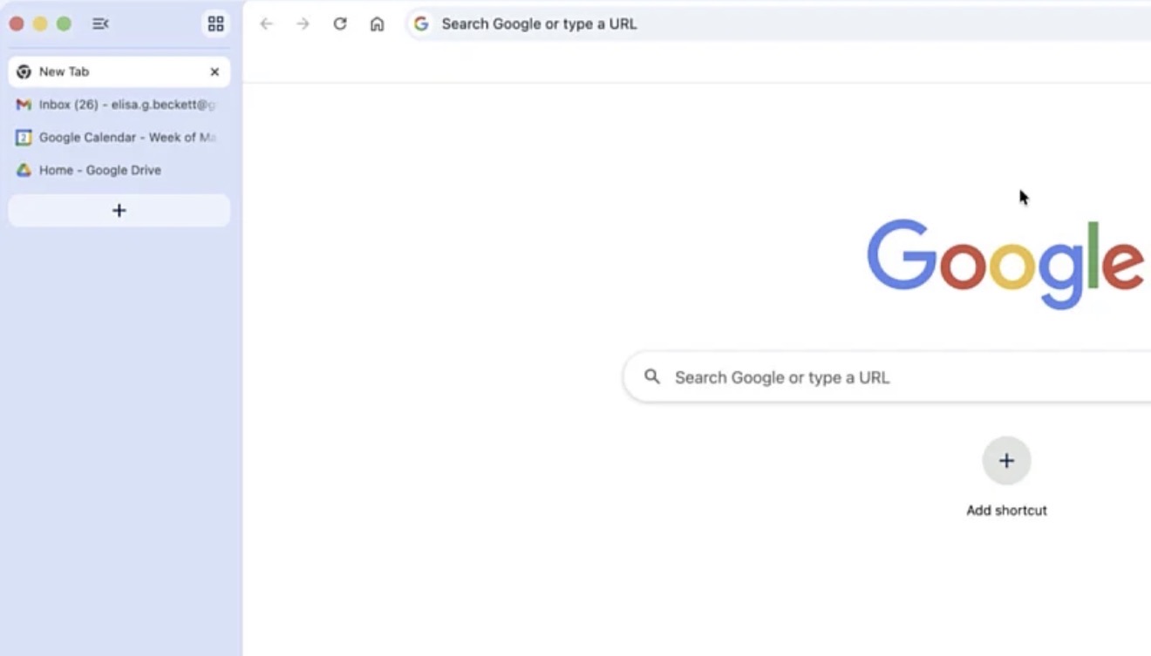Open the home page via the home icon
The height and width of the screenshot is (656, 1151).
[377, 24]
